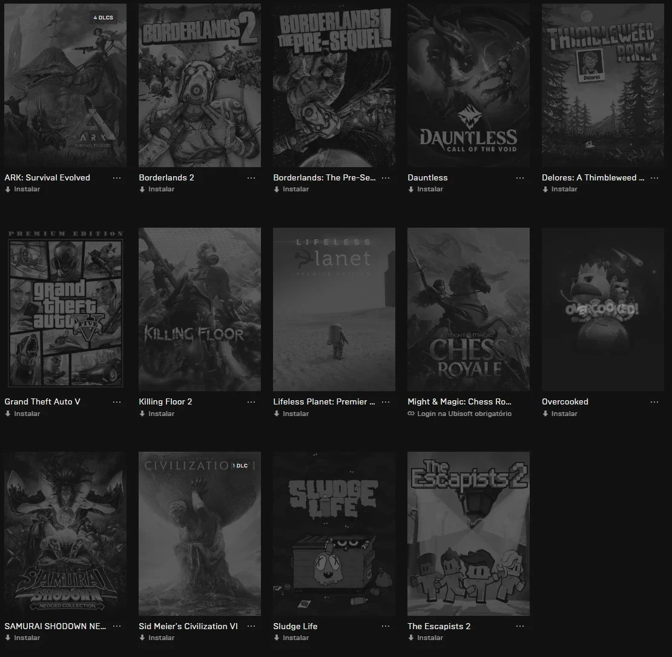This screenshot has height=657, width=672.
Task: Click Instalar under Grand Theft Auto V
Action: [x=22, y=414]
